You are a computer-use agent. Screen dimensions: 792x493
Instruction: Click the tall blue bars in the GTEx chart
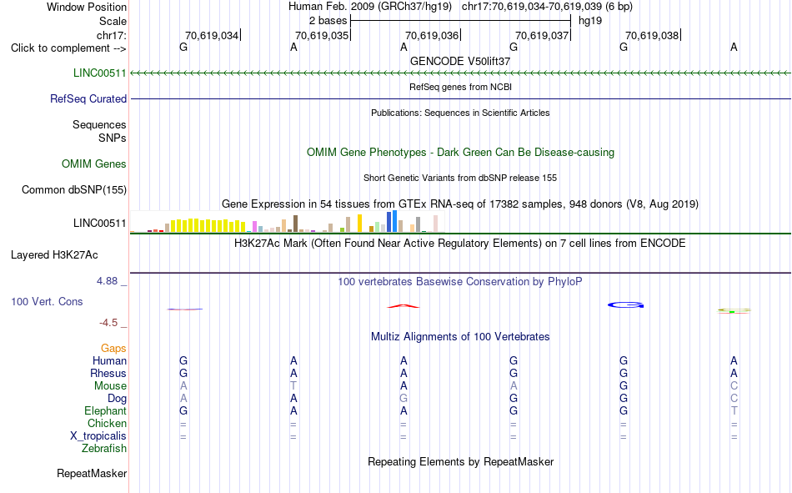tap(392, 221)
